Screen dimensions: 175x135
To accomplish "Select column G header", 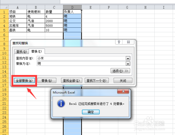I will point(127,7).
